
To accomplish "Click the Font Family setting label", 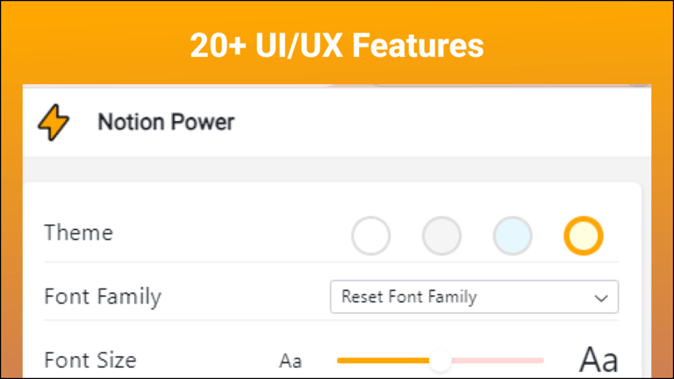I will pyautogui.click(x=103, y=297).
